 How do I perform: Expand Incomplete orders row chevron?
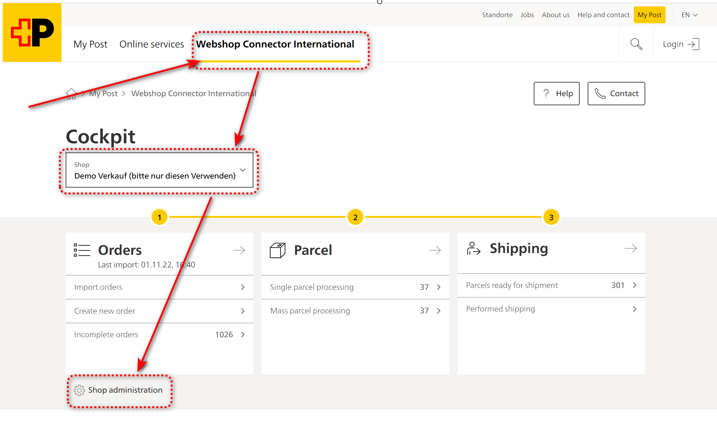pyautogui.click(x=243, y=334)
